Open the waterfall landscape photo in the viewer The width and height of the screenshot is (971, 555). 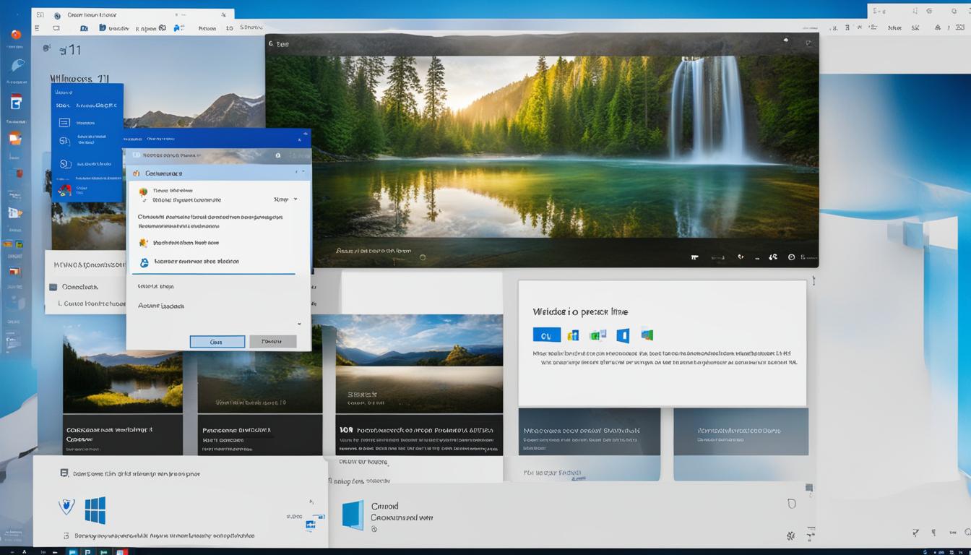[x=542, y=148]
